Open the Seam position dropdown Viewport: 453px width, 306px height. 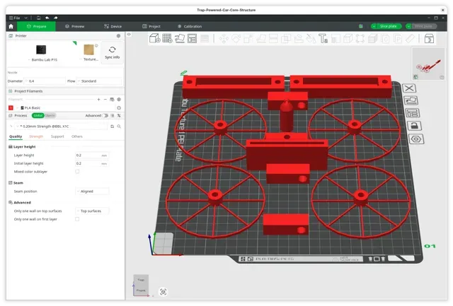point(92,192)
